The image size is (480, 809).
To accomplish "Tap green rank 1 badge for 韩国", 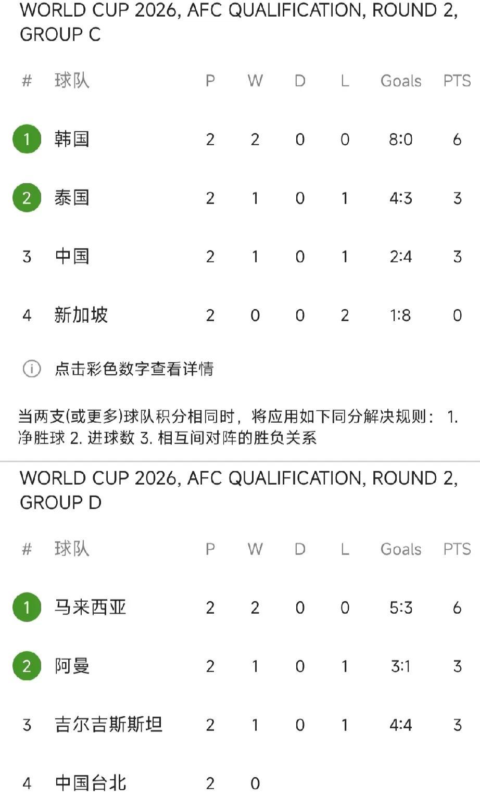I will click(27, 139).
